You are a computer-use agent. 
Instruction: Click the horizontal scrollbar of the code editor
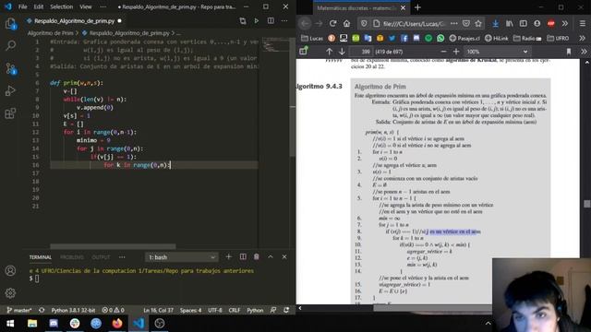point(113,246)
